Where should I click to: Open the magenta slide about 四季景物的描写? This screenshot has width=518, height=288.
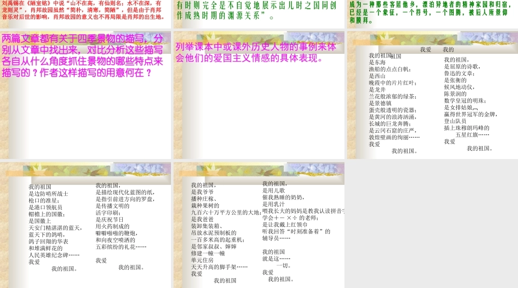tap(85, 95)
